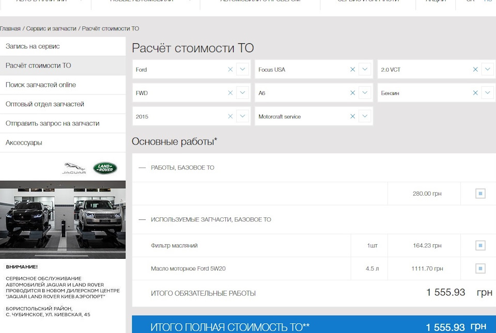Collapse the ИСПОЛЬЗУЕМЫЕ ЗАПЧАСТИ, БАЗОВОЕ ТО section
Screen dimensions: 496x333
coord(142,219)
